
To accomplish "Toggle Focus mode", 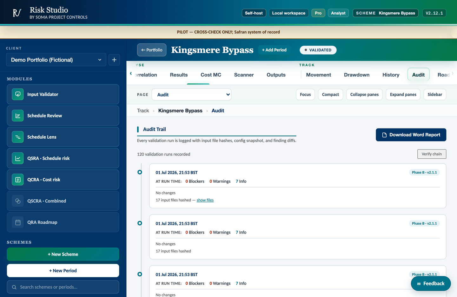I will (x=305, y=95).
